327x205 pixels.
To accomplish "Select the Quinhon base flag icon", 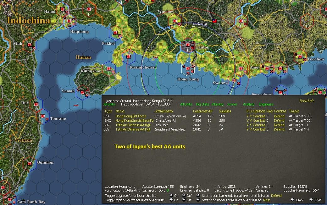I will coord(30,163).
